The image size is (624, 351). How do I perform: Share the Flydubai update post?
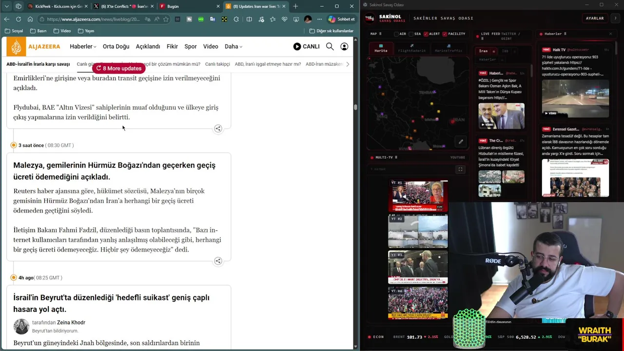pyautogui.click(x=218, y=129)
